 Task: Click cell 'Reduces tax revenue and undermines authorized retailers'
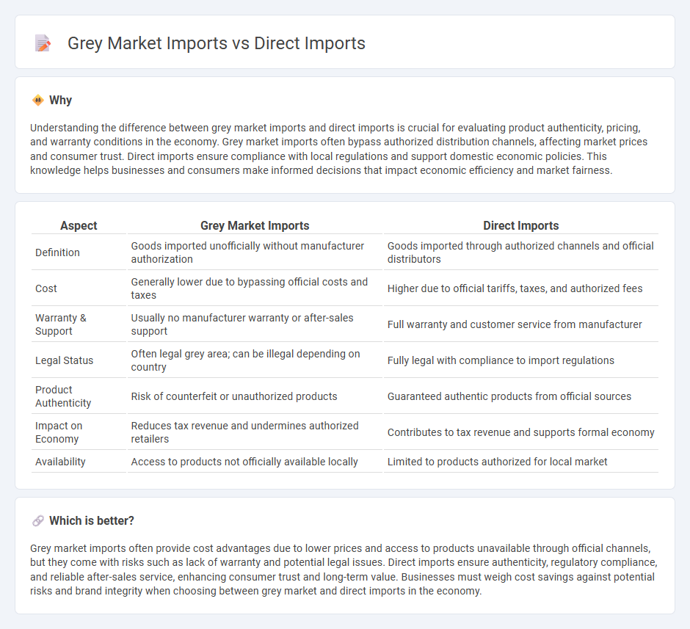pyautogui.click(x=255, y=432)
